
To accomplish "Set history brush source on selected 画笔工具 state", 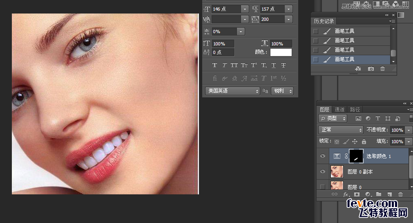I will [315, 60].
